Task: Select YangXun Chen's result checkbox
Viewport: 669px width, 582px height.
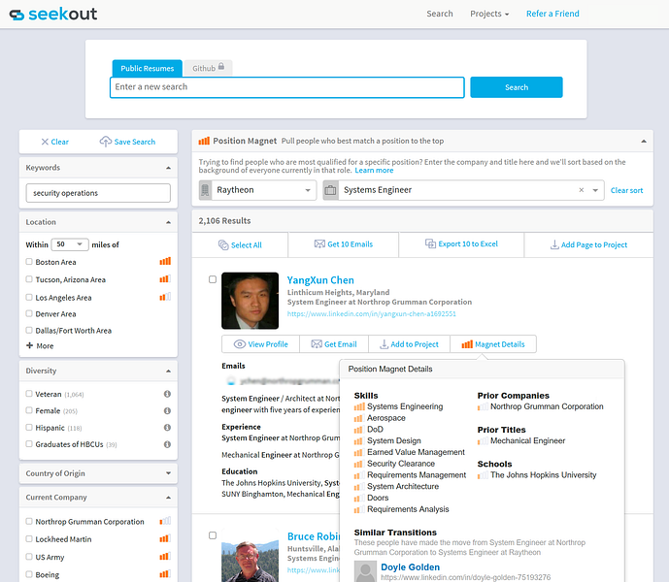Action: 213,279
